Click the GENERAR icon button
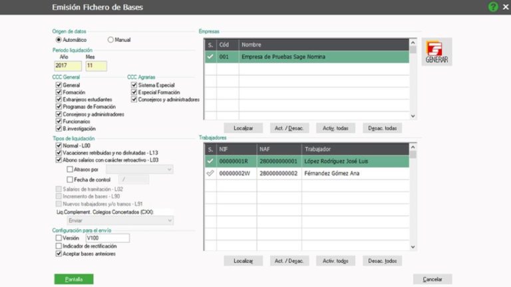The image size is (511, 287). point(436,52)
